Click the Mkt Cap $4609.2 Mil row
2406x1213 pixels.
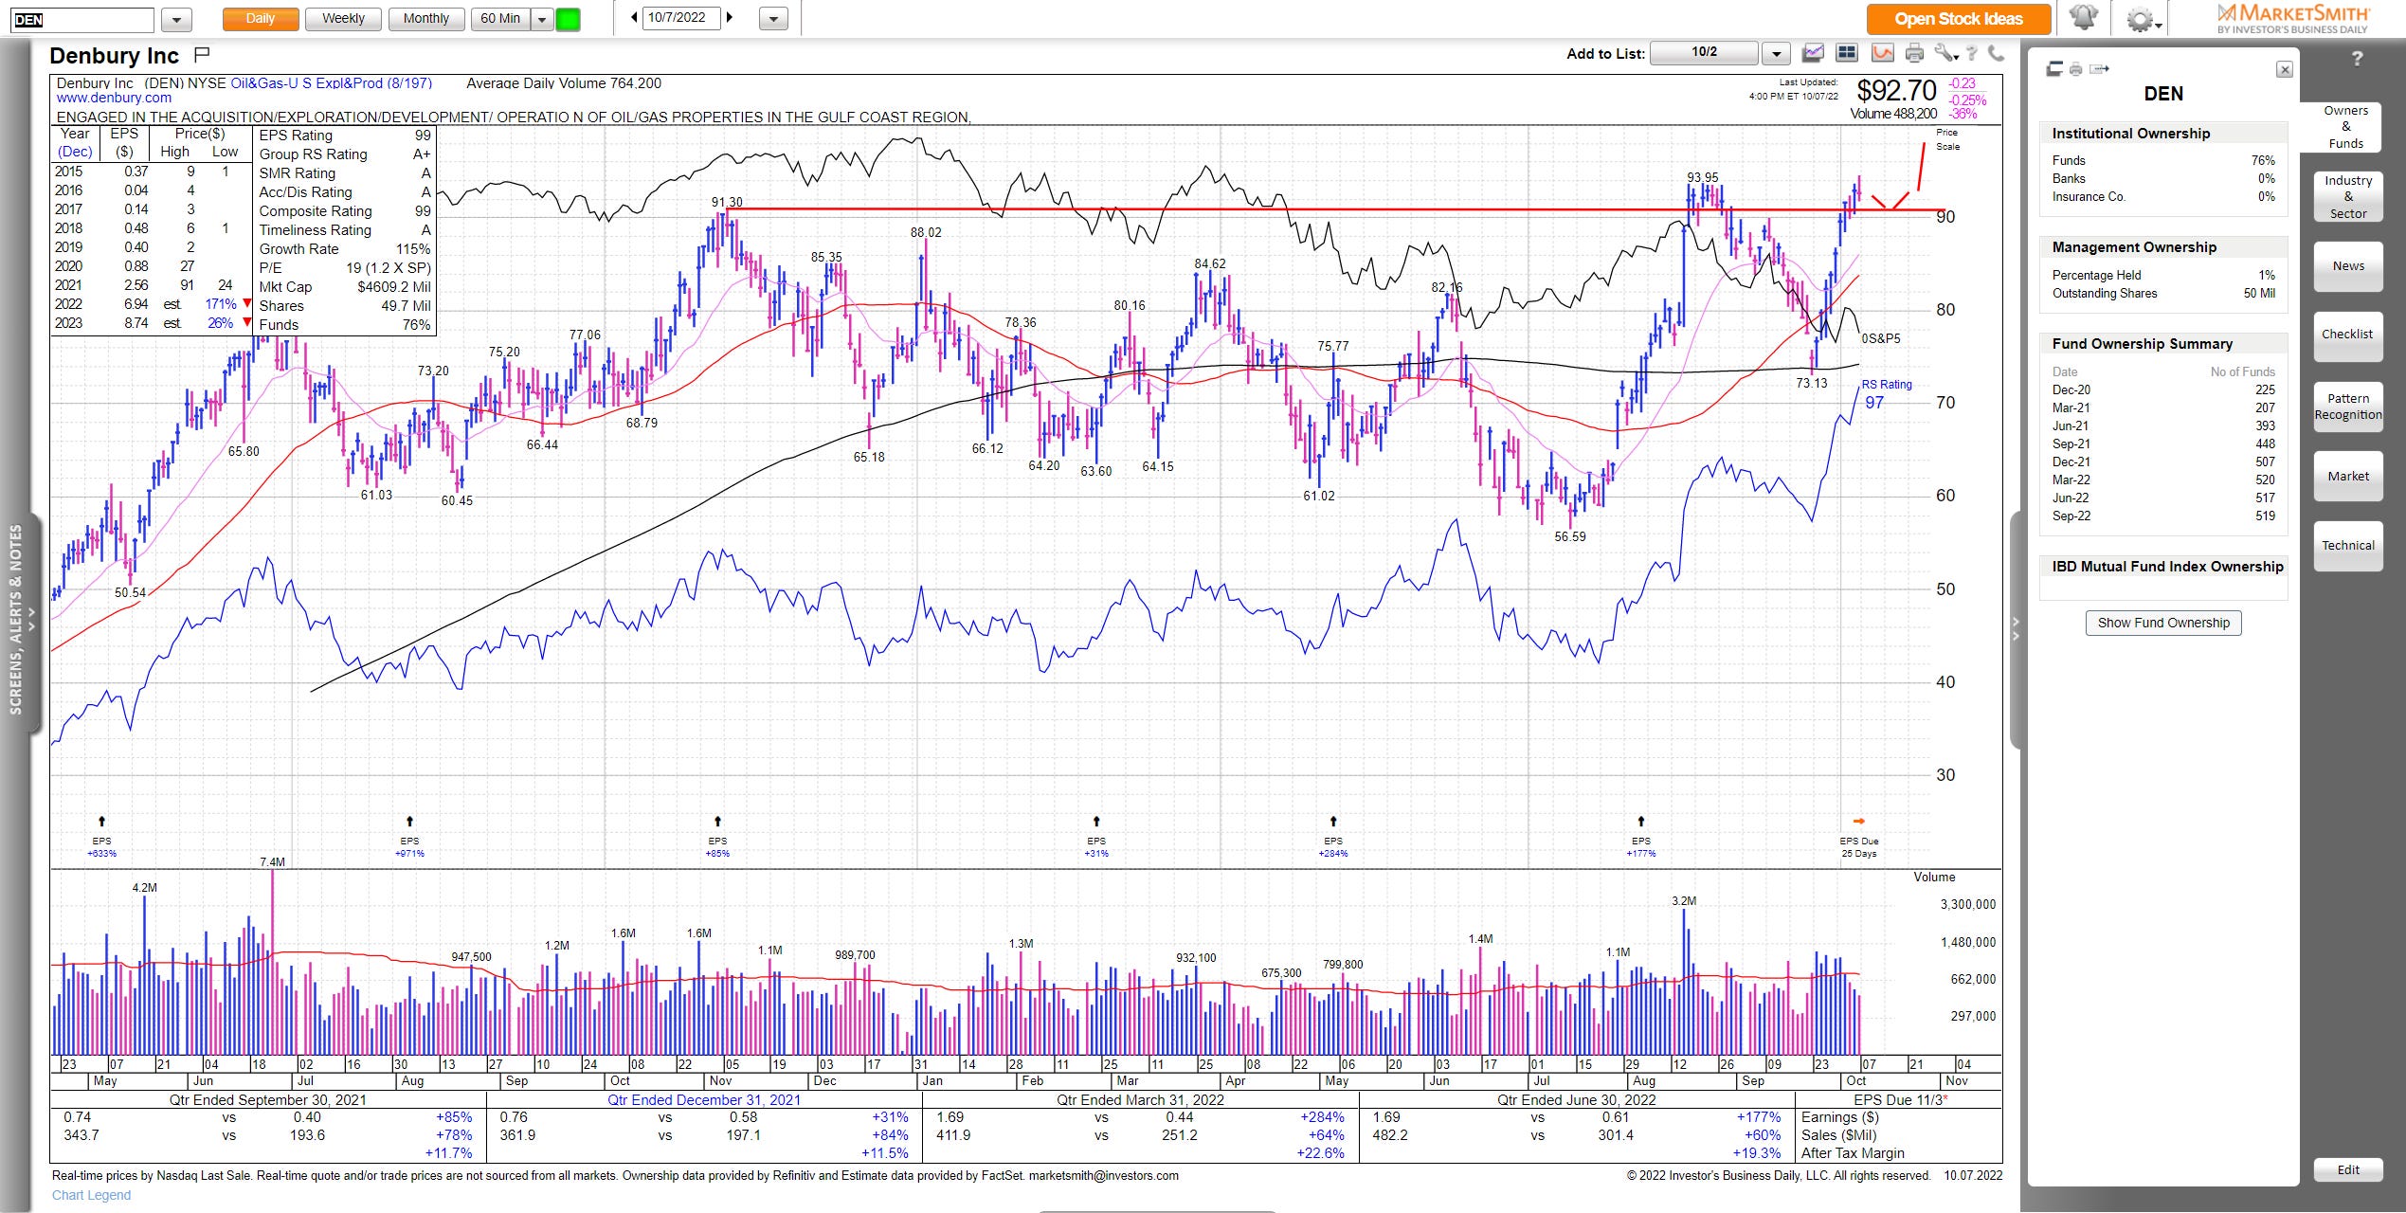[345, 287]
